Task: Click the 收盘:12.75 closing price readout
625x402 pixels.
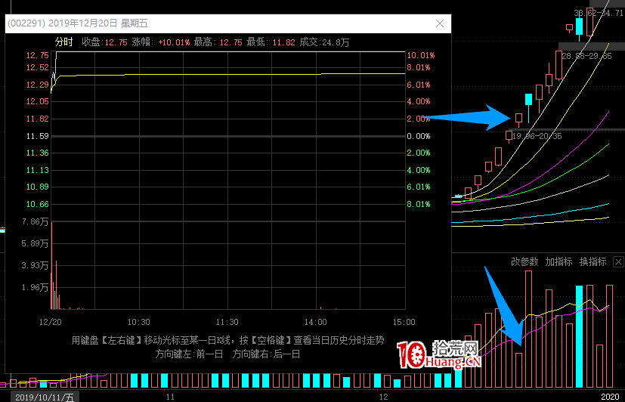Action: [x=104, y=42]
